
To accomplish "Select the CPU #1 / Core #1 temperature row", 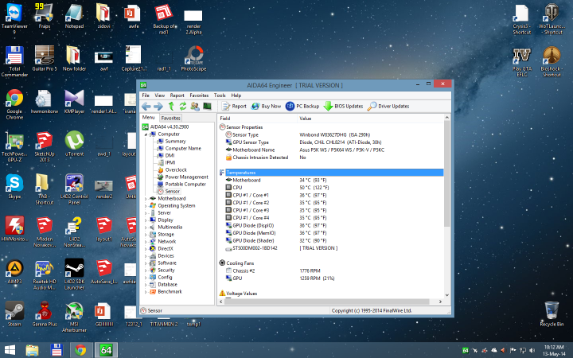I will [331, 195].
